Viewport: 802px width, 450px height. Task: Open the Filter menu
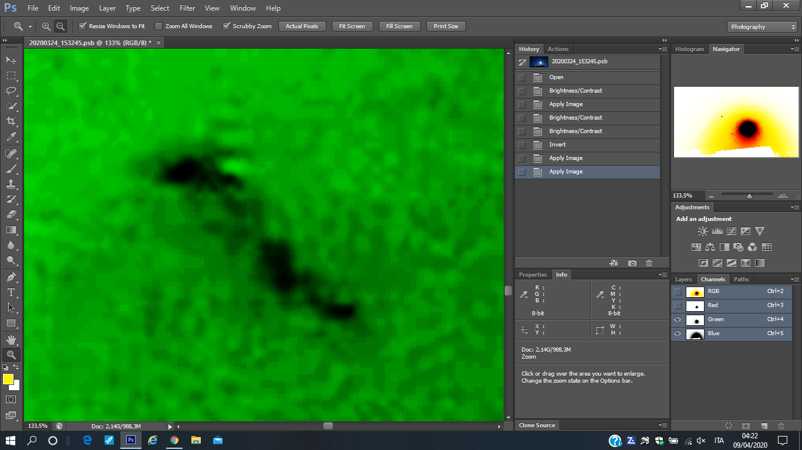[x=187, y=8]
